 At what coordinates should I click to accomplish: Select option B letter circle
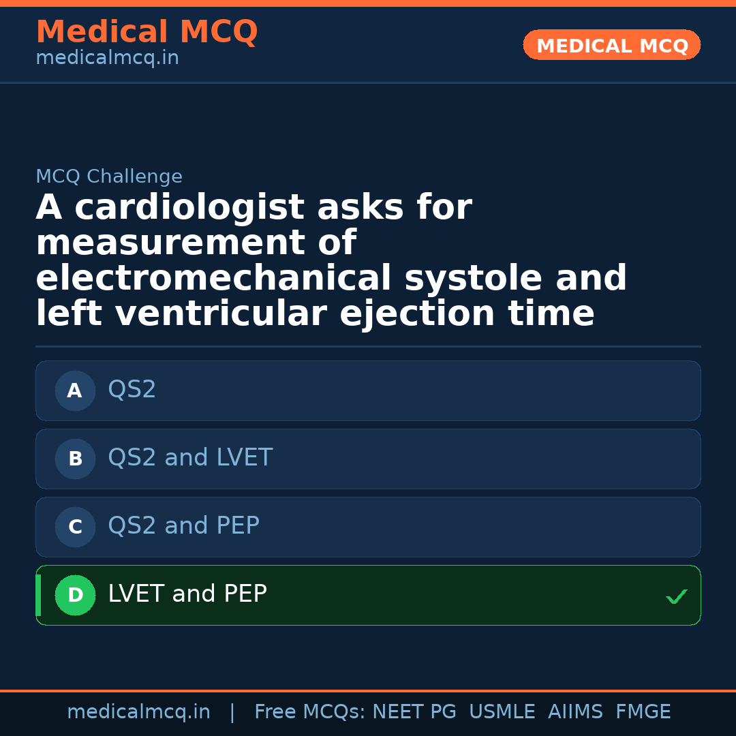[x=75, y=459]
